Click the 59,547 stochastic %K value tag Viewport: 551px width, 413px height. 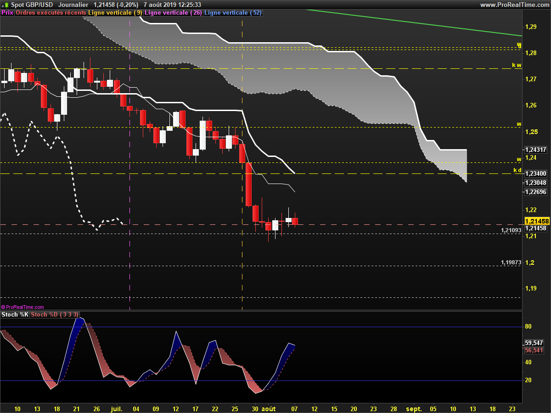[534, 343]
